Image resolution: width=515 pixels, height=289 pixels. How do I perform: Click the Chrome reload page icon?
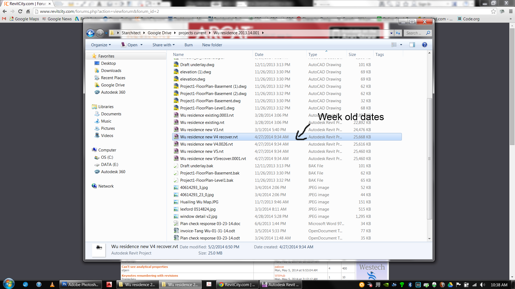point(20,11)
